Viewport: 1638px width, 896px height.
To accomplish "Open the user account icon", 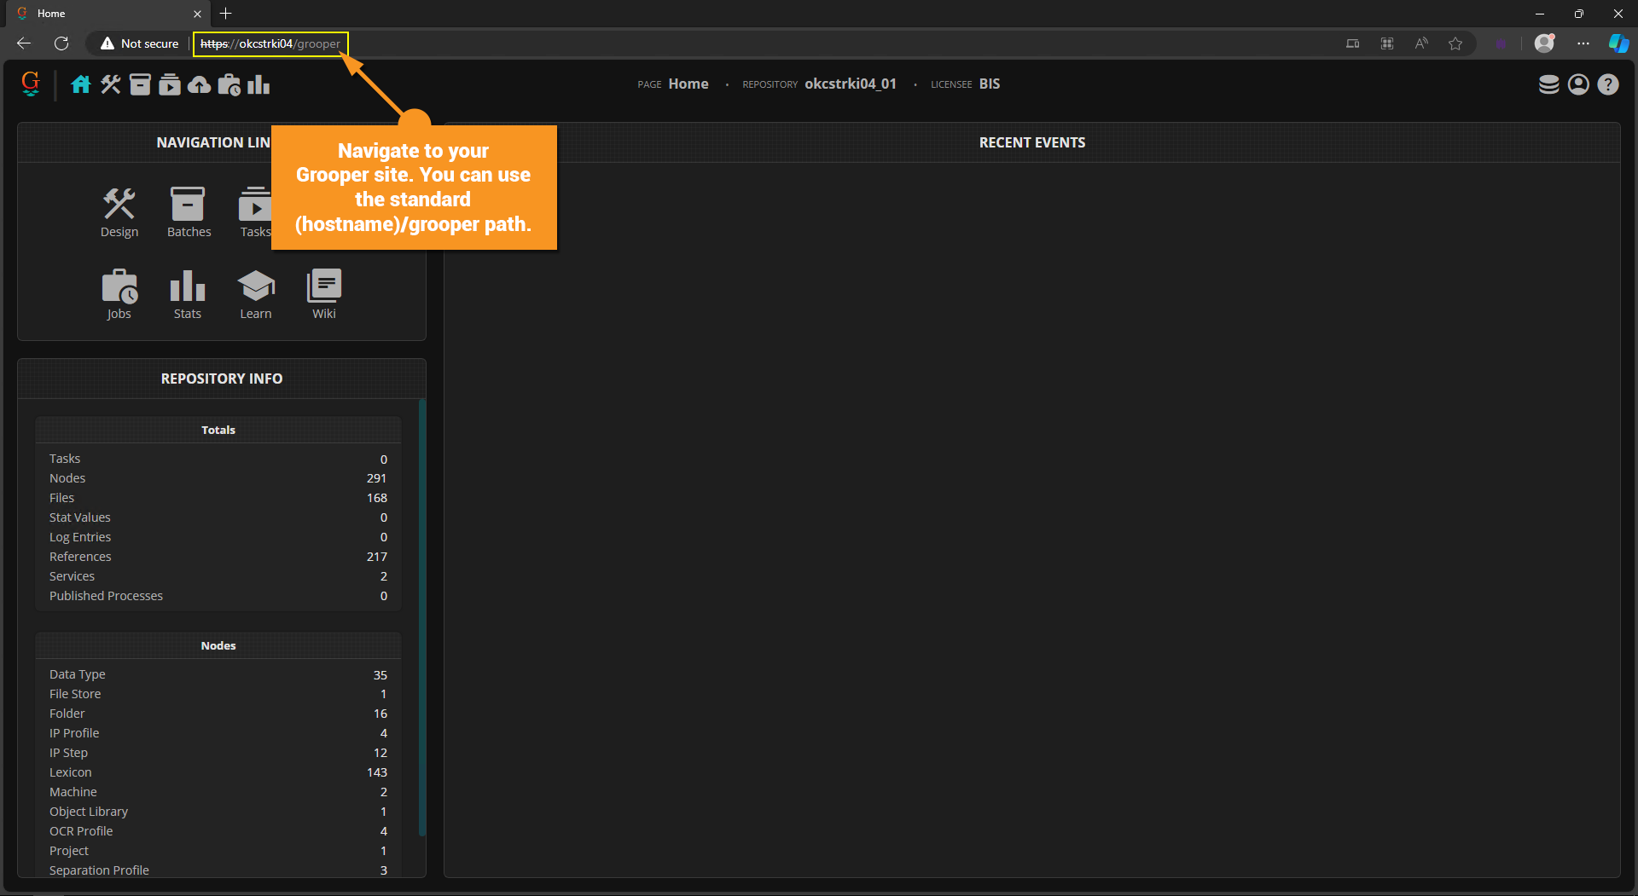I will (1578, 84).
